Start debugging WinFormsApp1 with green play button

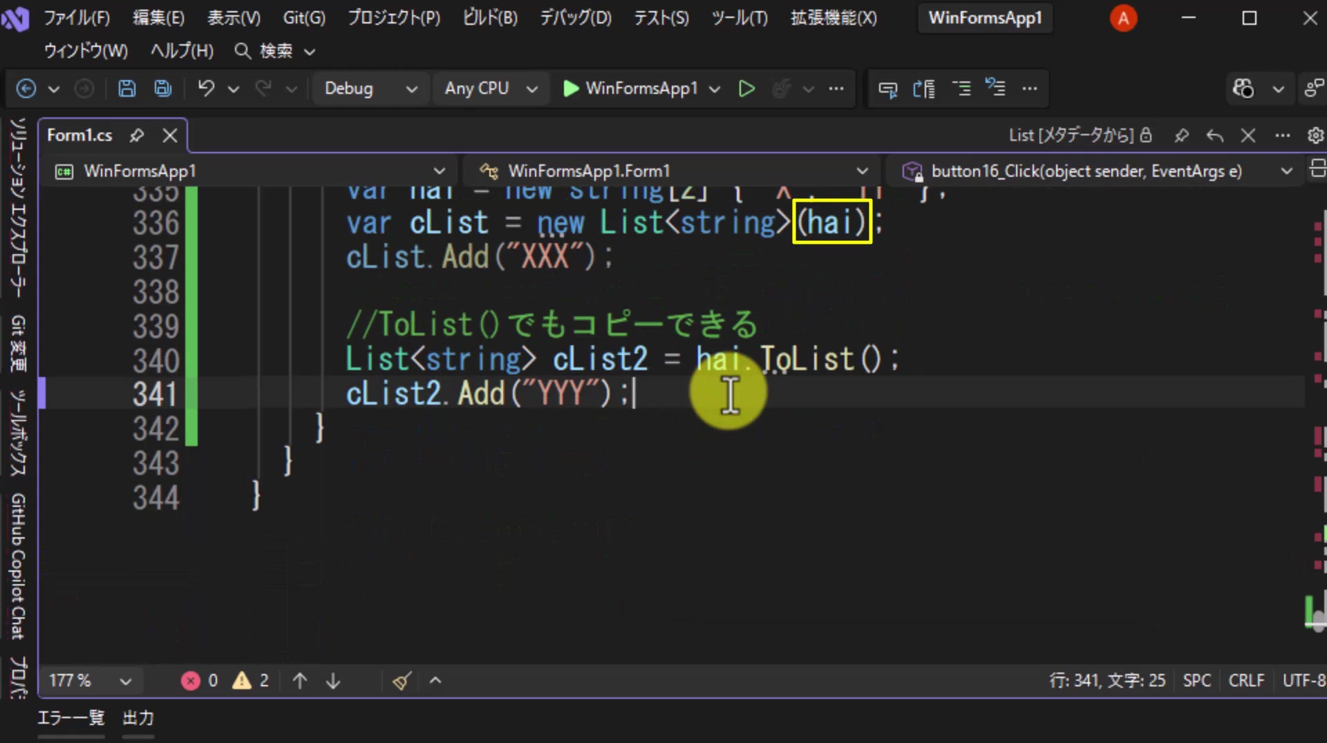point(630,88)
